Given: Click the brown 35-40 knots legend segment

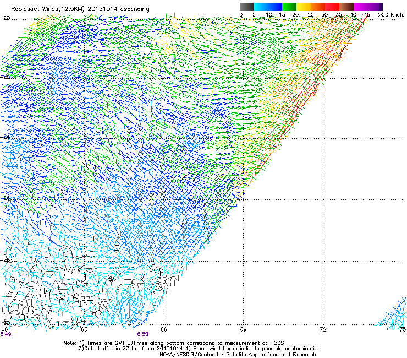Looking at the screenshot, I should point(346,7).
